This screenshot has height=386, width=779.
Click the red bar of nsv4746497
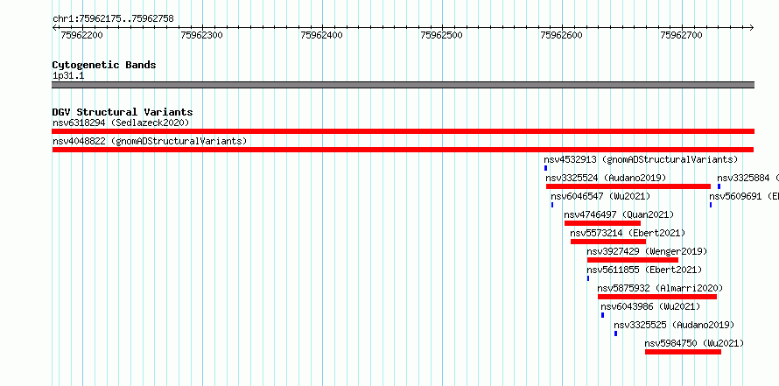tap(603, 223)
